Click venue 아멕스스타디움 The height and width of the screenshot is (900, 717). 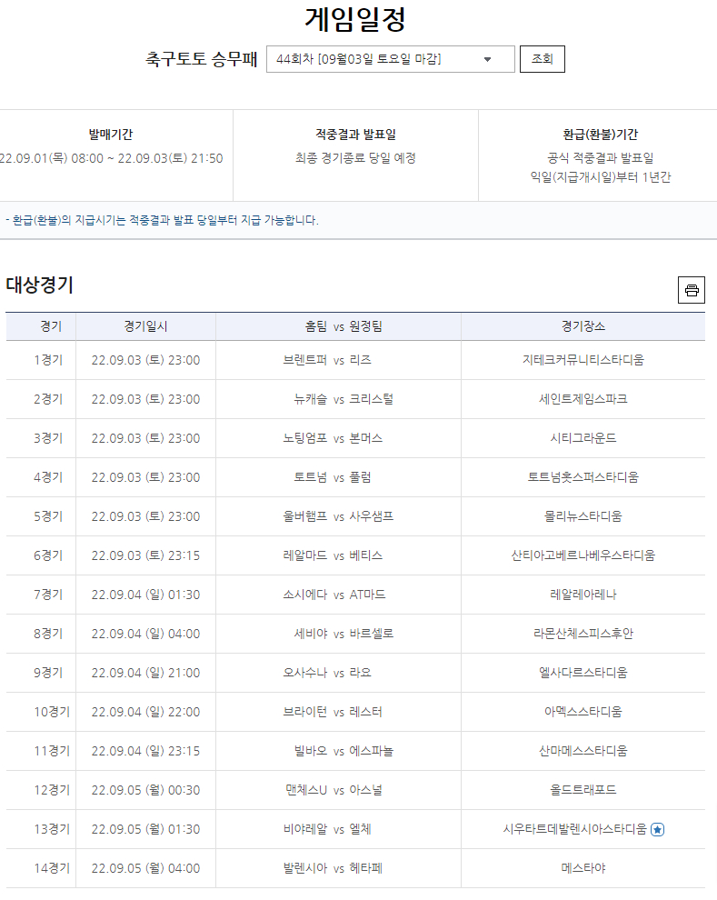583,712
